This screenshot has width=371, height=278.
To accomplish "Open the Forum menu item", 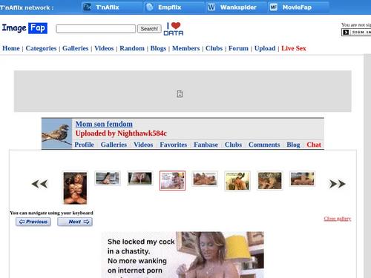I will pos(238,48).
